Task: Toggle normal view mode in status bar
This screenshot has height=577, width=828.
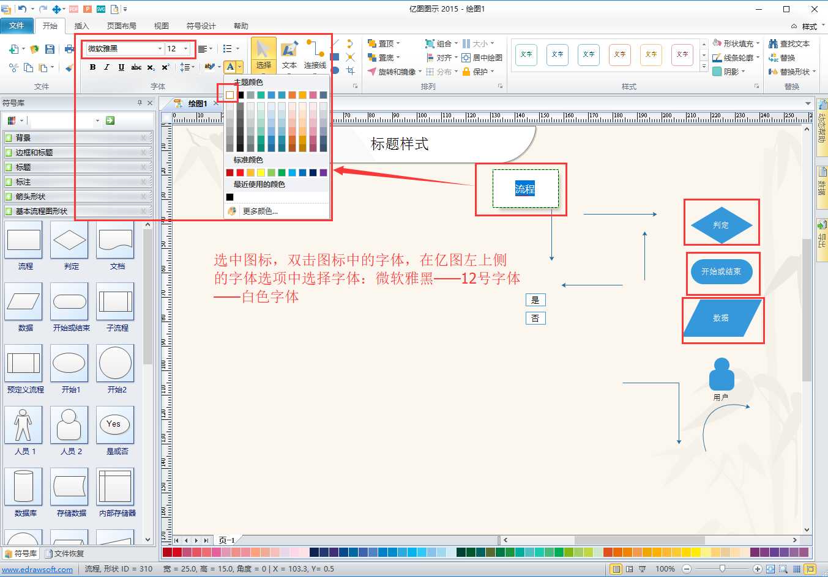Action: tap(616, 568)
